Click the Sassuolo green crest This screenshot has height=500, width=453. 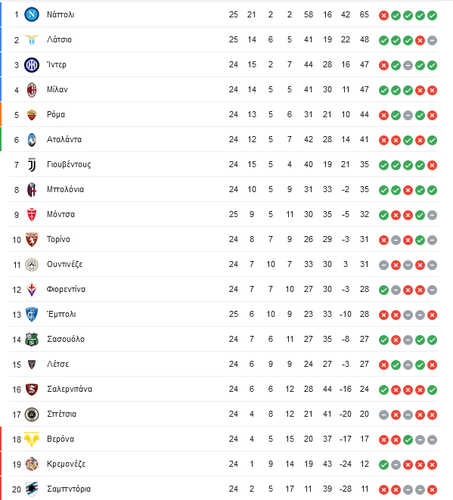click(32, 340)
